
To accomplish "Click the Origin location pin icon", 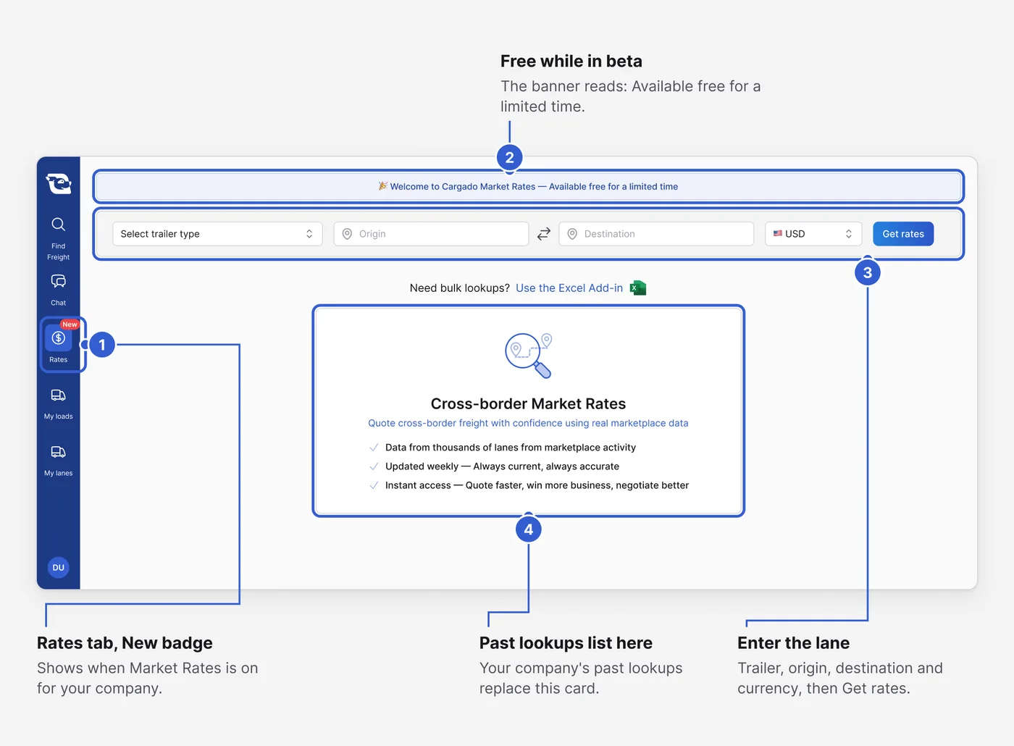I will pos(347,234).
